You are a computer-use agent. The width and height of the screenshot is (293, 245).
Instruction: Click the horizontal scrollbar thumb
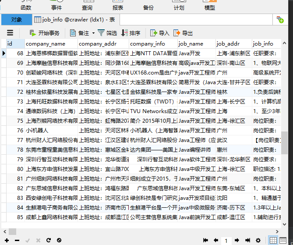[x=12, y=232]
